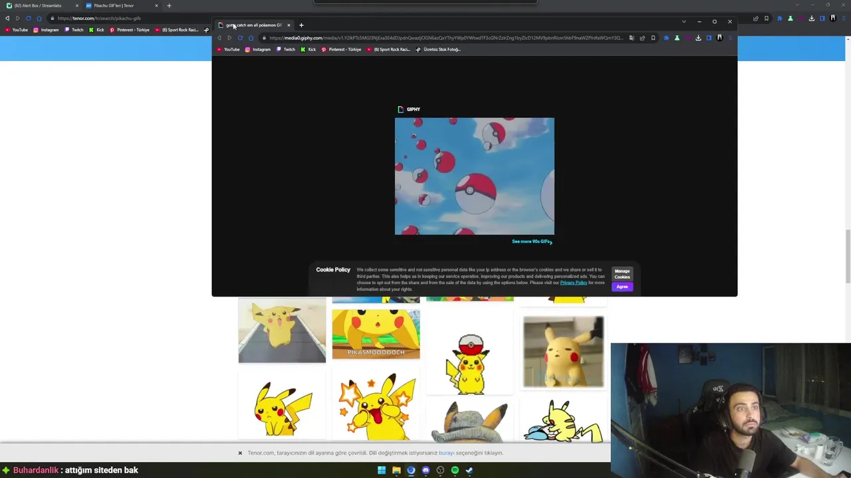Select the media0.giphy.com address bar
Image resolution: width=851 pixels, height=478 pixels.
pyautogui.click(x=445, y=38)
